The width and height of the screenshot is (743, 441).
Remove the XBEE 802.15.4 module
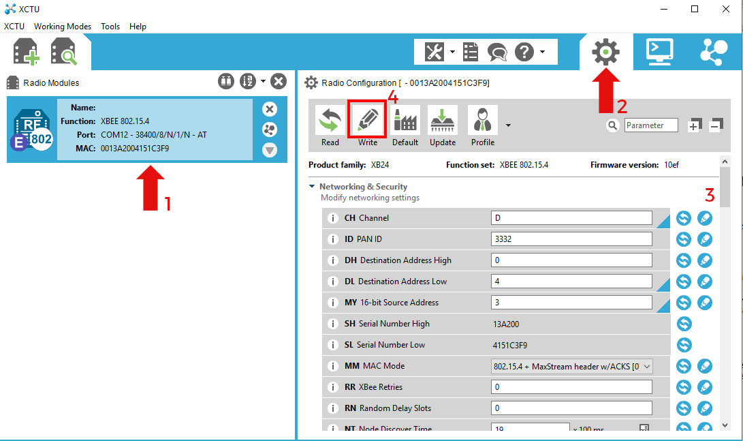(x=270, y=109)
